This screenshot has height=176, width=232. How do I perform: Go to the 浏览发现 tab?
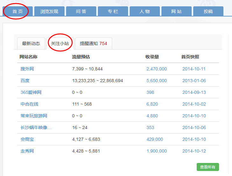tap(49, 11)
